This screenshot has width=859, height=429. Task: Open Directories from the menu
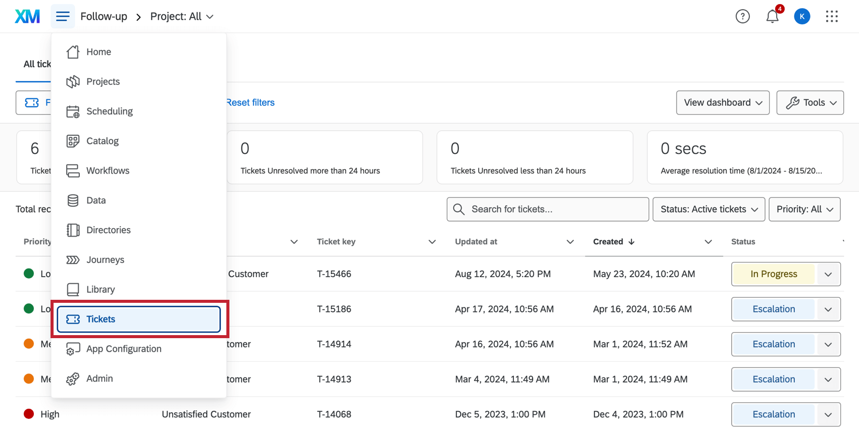coord(108,230)
